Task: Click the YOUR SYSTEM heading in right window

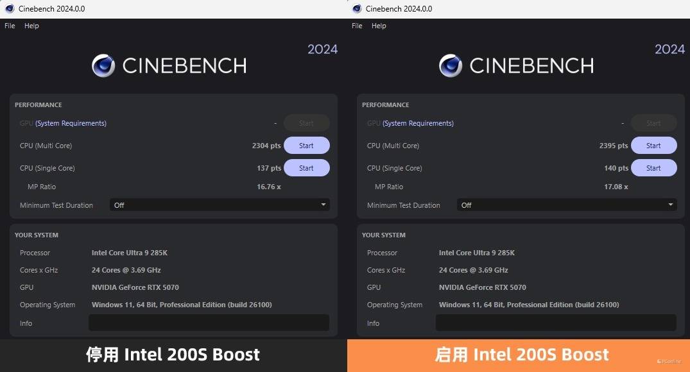Action: click(384, 235)
